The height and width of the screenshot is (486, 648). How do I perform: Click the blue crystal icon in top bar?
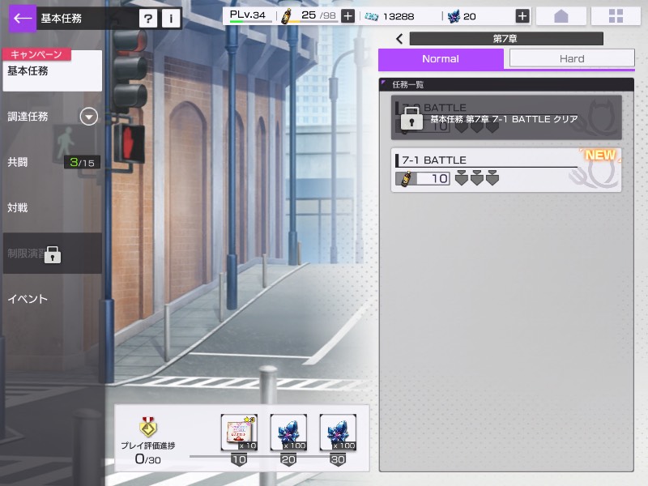pyautogui.click(x=454, y=16)
